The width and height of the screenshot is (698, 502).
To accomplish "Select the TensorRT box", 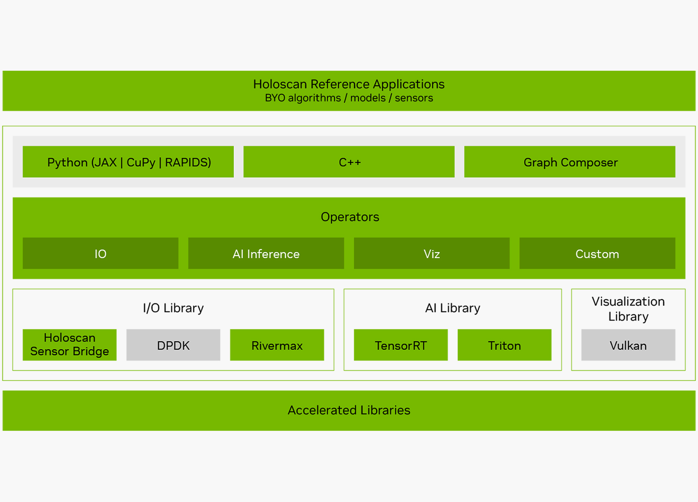I will click(400, 345).
